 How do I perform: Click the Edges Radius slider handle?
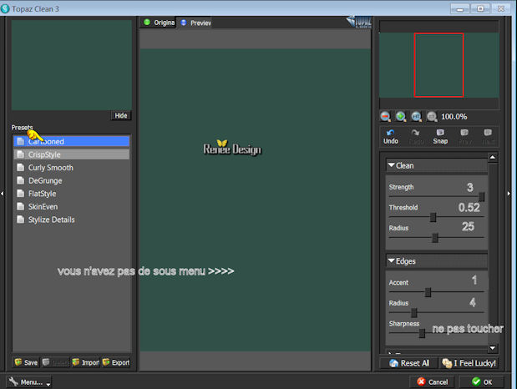pos(414,312)
